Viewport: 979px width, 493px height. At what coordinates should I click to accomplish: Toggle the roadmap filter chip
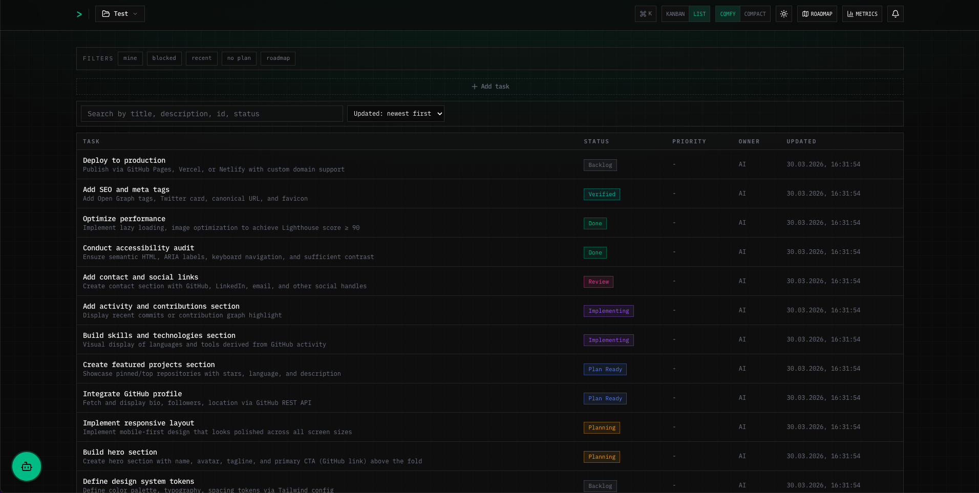278,58
